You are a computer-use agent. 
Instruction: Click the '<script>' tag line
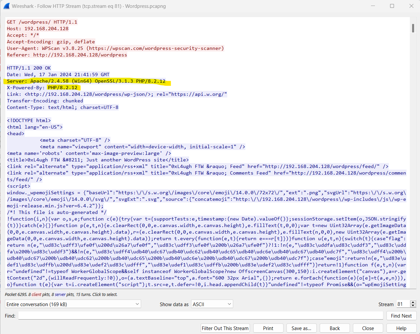coord(18,186)
